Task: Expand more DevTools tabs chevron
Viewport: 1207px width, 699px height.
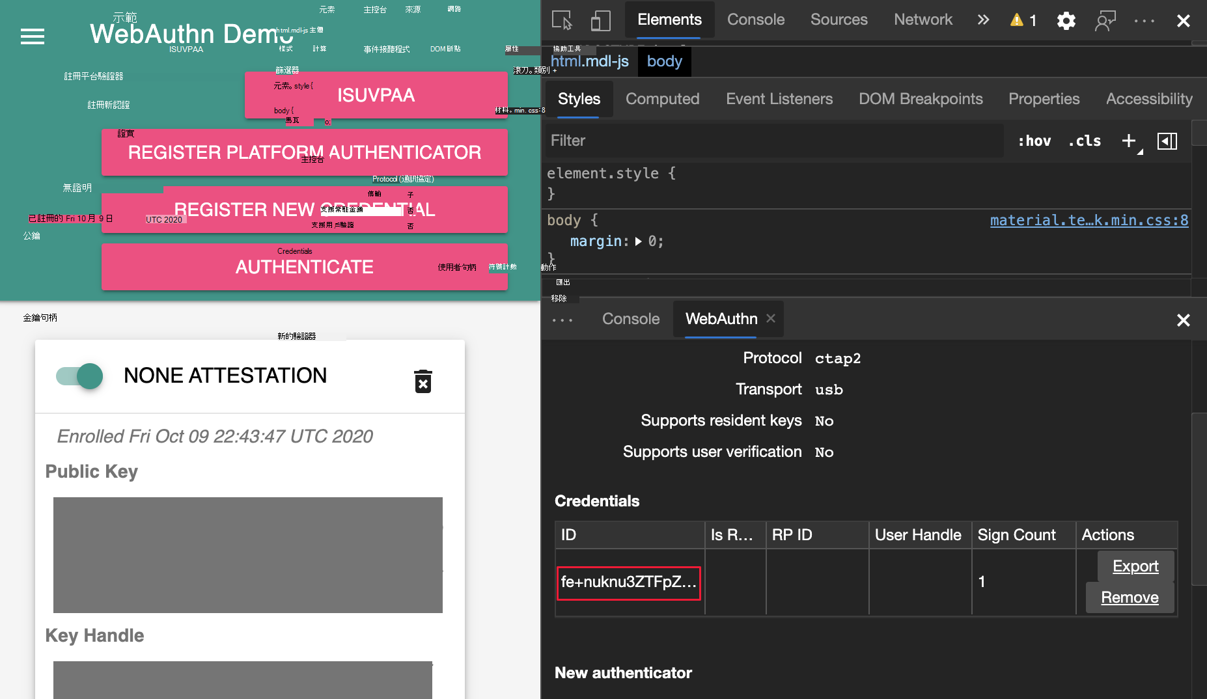Action: click(x=983, y=20)
